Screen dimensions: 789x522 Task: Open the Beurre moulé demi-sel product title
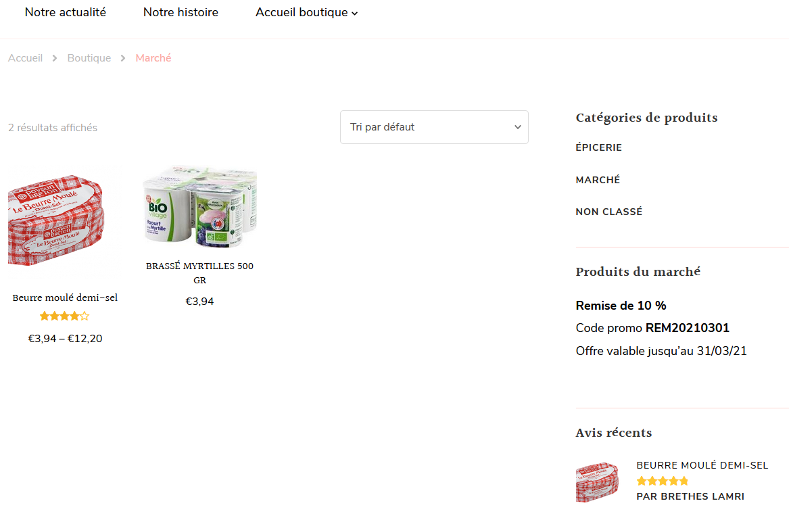[x=65, y=298]
